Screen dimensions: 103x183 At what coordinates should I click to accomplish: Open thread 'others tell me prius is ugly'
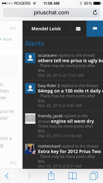pos(70,61)
